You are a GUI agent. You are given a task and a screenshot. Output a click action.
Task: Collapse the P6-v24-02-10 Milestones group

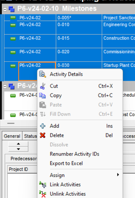click(x=5, y=9)
